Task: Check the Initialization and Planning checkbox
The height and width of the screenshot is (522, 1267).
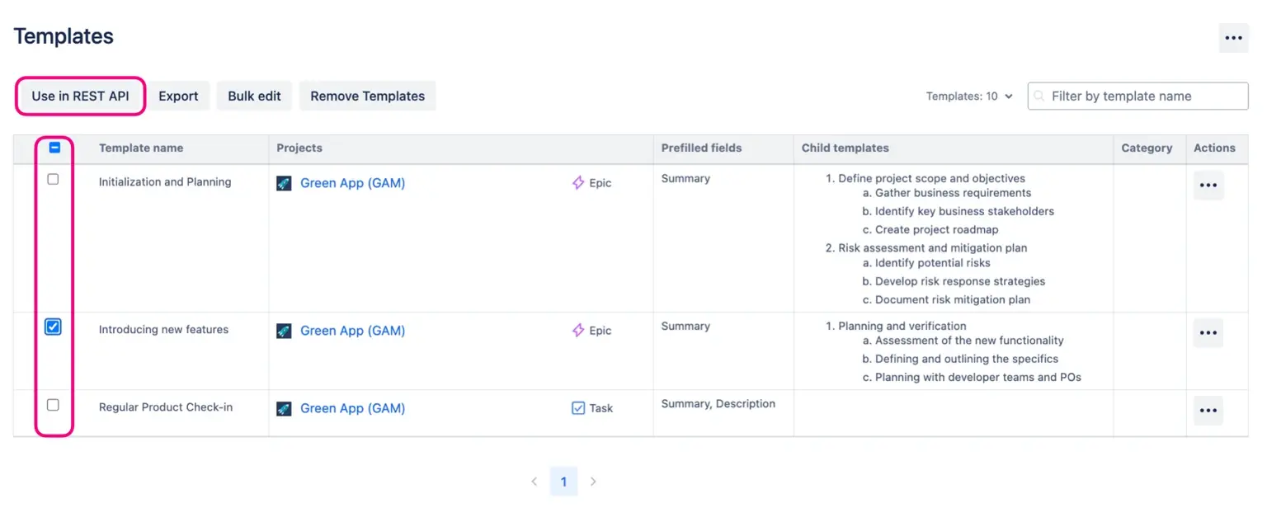Action: 53,179
